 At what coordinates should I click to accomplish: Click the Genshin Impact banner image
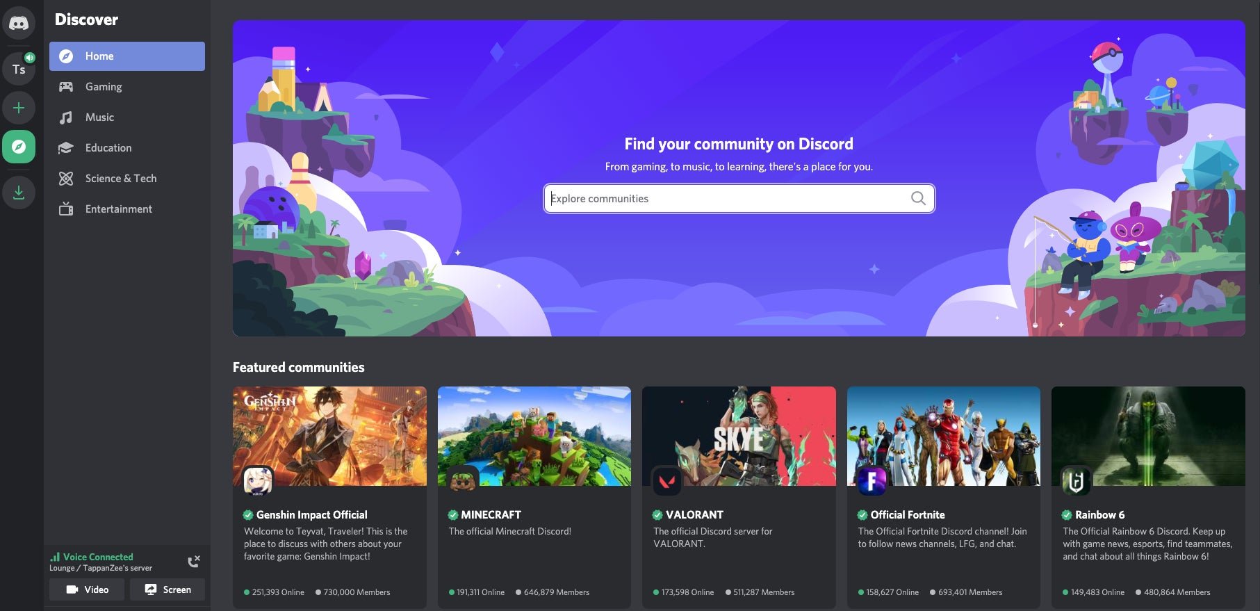tap(329, 436)
